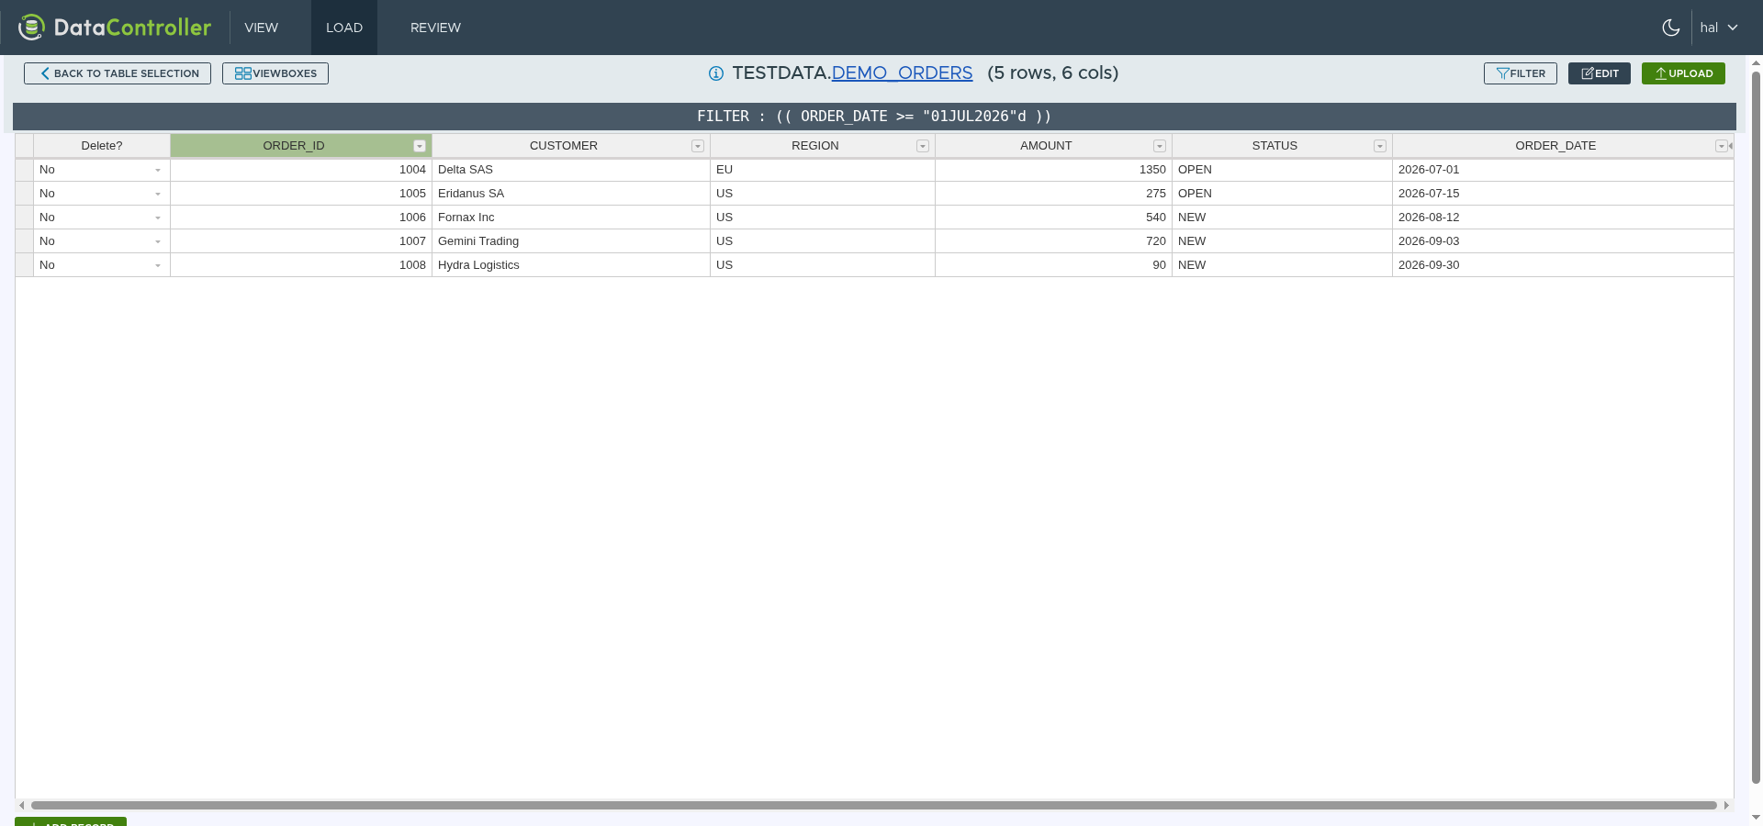Toggle dark mode moon icon

[1671, 28]
